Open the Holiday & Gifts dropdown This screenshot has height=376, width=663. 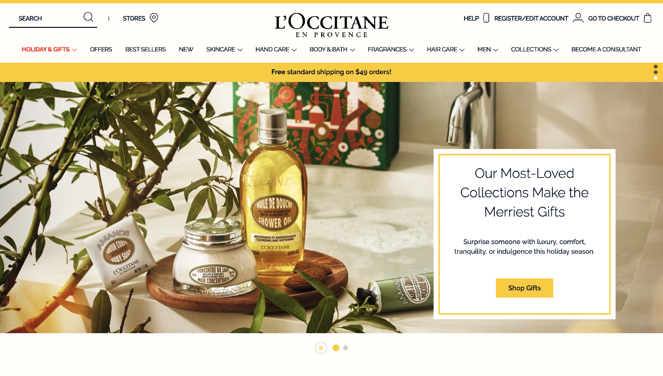click(49, 49)
